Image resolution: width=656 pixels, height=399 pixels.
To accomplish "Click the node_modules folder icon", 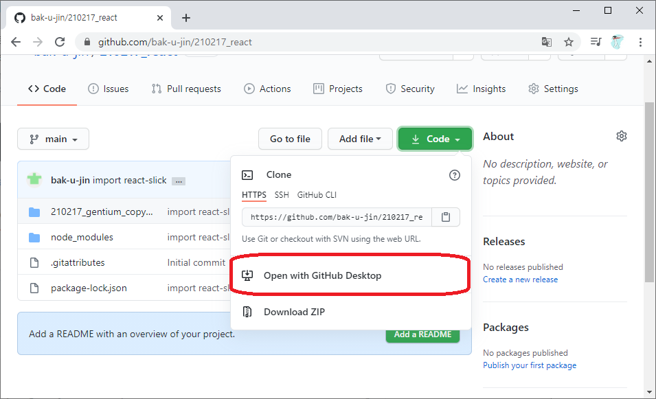I will [x=34, y=238].
